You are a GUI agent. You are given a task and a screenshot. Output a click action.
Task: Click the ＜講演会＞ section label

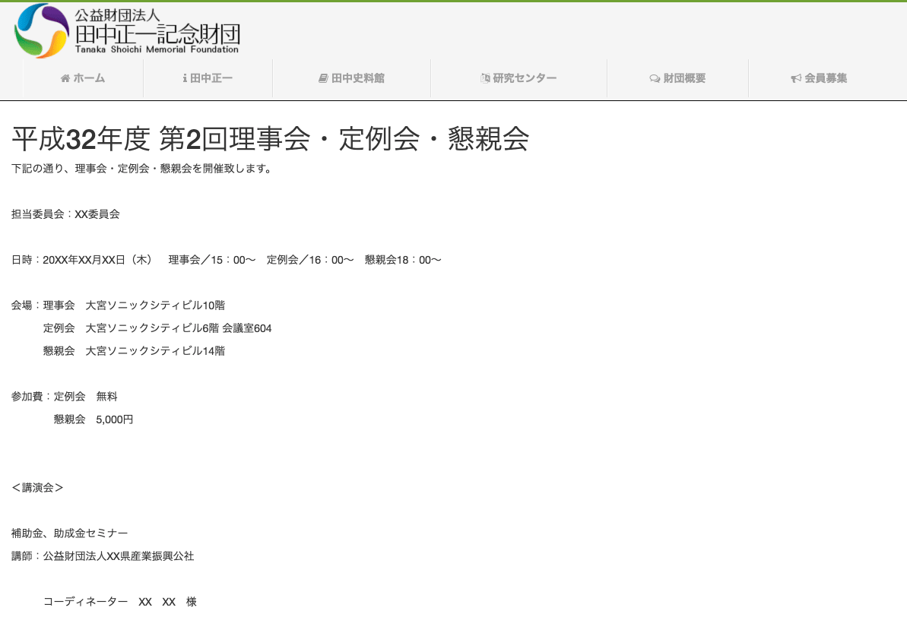point(37,488)
